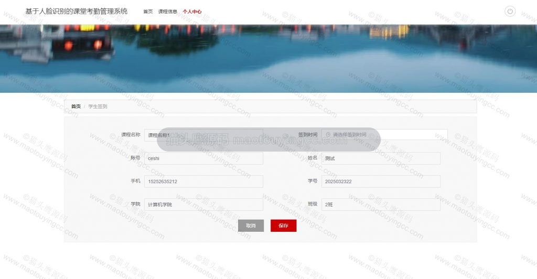The width and height of the screenshot is (537, 279).
Task: Click the red 保存 button
Action: pos(283,226)
